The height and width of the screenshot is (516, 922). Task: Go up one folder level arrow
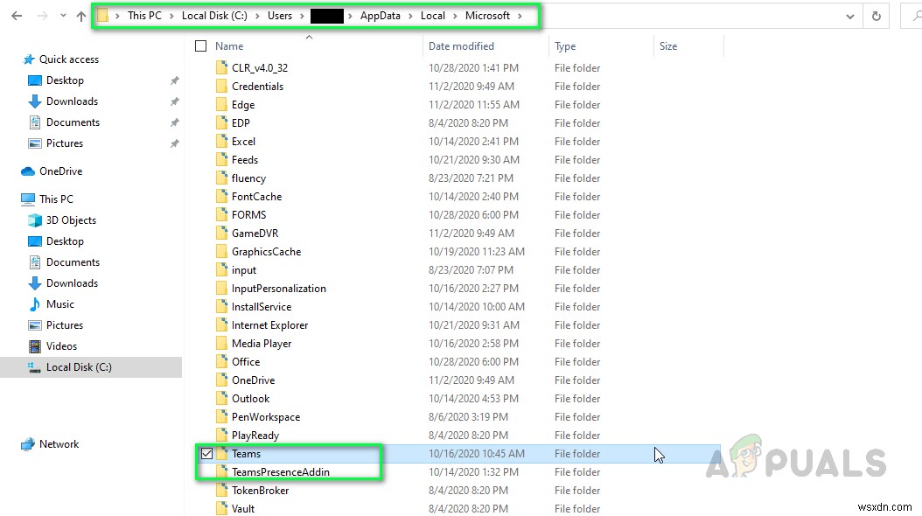(x=81, y=16)
